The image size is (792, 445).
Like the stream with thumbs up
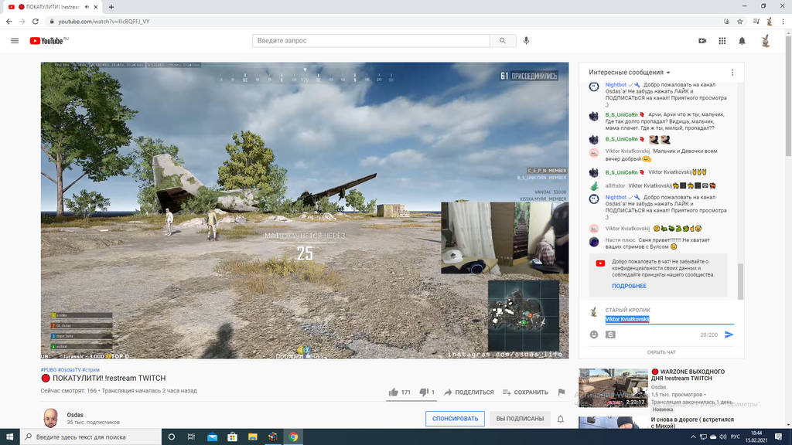(394, 392)
